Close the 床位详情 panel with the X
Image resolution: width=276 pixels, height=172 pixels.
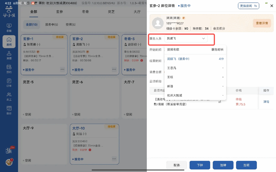(x=272, y=6)
